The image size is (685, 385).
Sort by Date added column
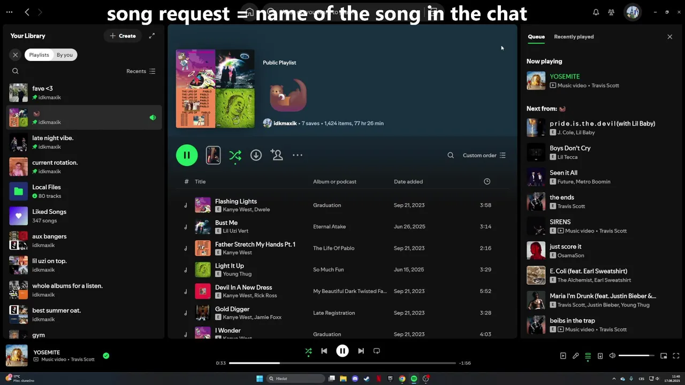[x=408, y=182]
